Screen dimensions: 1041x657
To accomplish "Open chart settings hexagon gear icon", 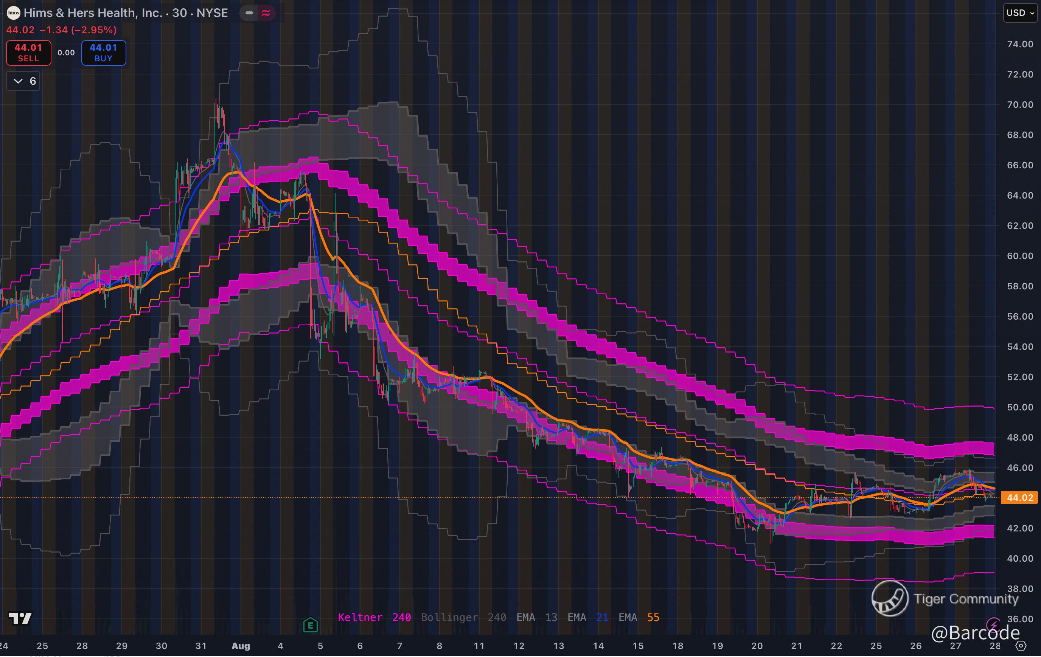I will 1021,646.
